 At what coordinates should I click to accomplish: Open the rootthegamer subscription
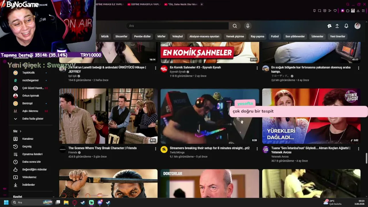[31, 80]
